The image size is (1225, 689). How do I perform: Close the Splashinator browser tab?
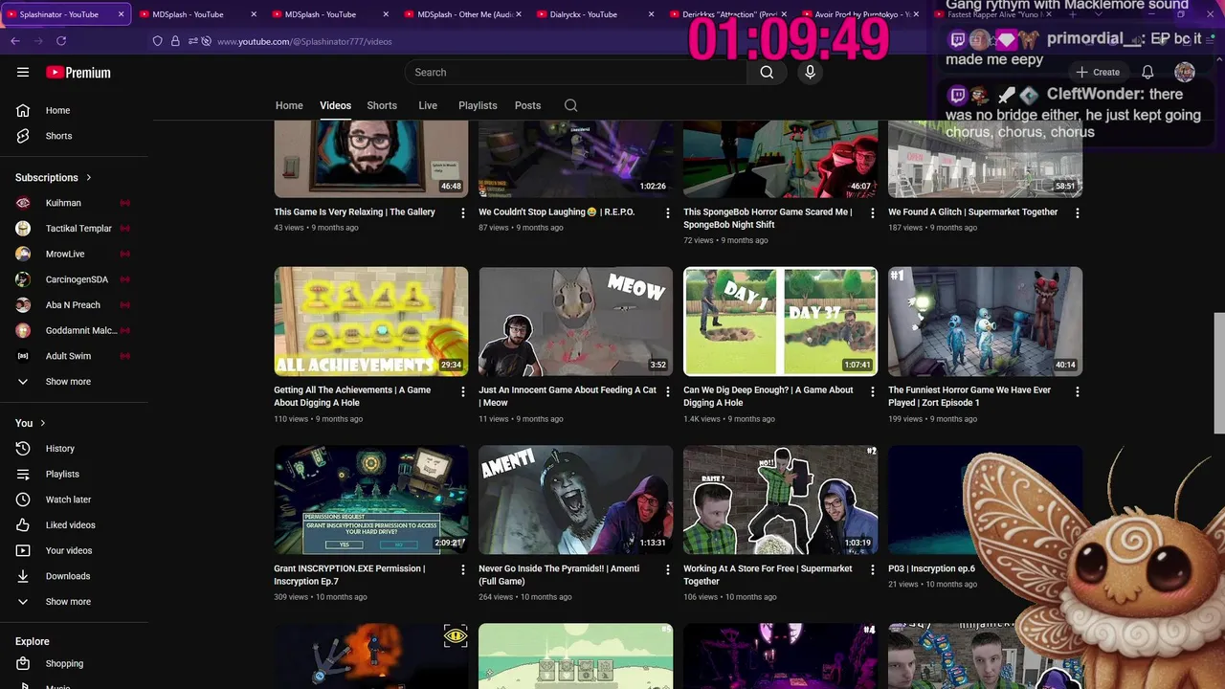[122, 14]
